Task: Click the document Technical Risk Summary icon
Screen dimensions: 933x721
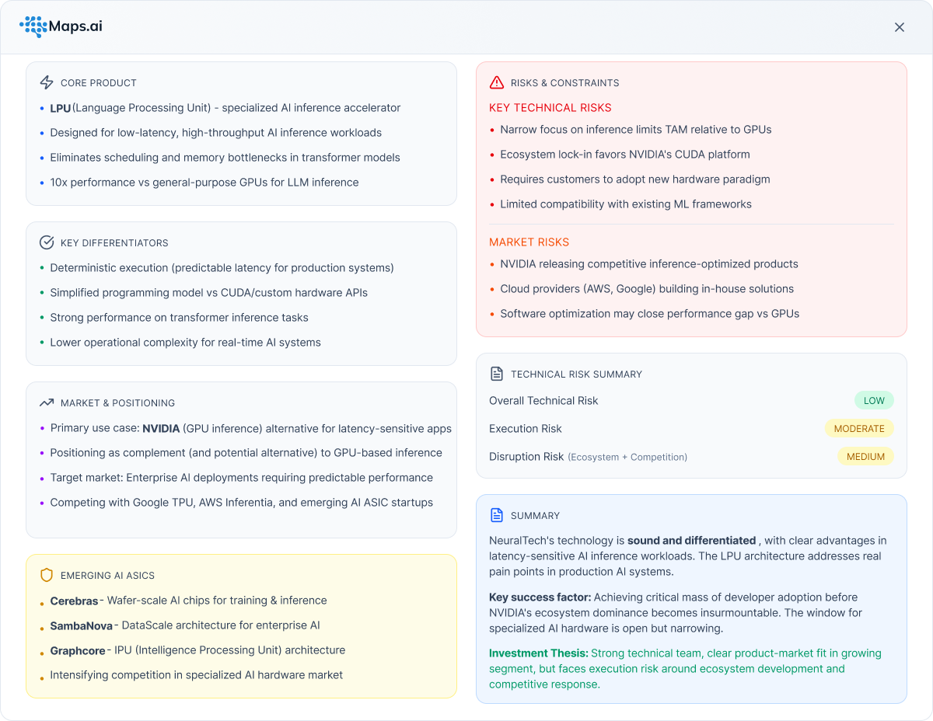Action: point(497,374)
